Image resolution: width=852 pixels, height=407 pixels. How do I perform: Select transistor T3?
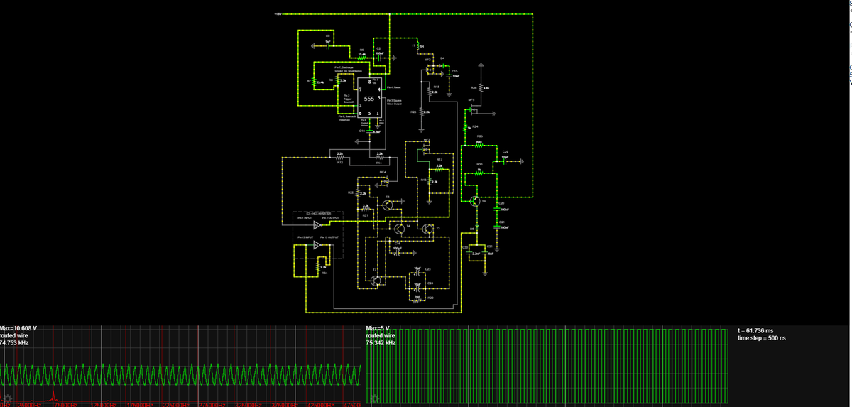coord(427,228)
